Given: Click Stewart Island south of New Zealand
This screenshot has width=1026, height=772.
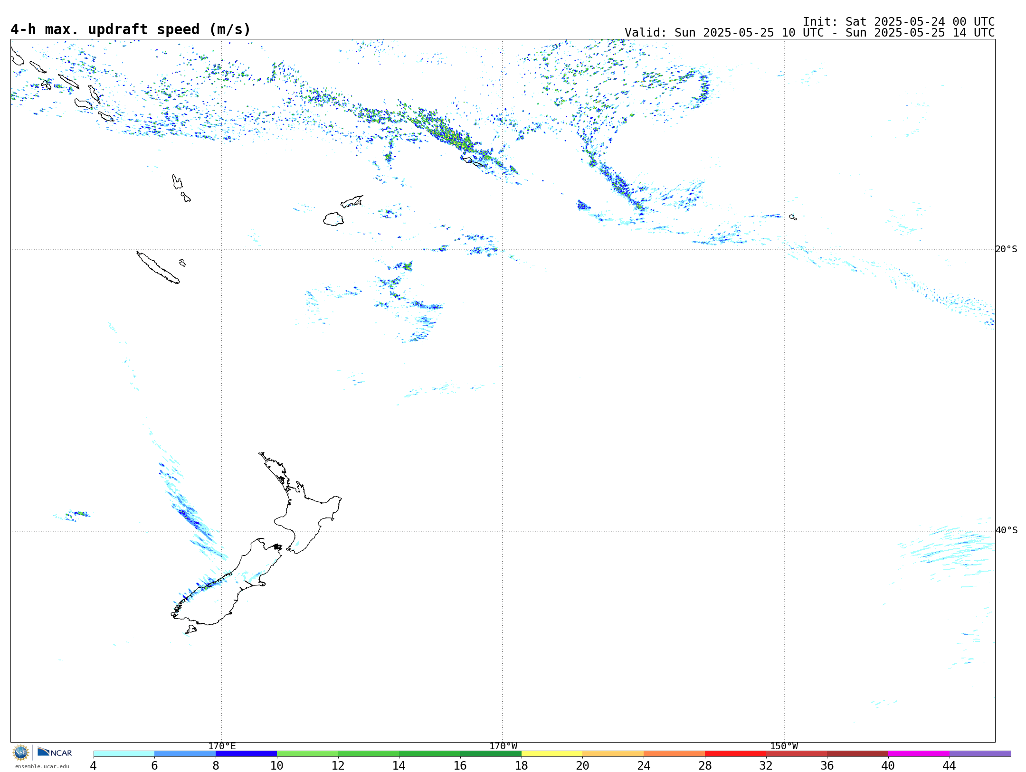Looking at the screenshot, I should tap(191, 630).
